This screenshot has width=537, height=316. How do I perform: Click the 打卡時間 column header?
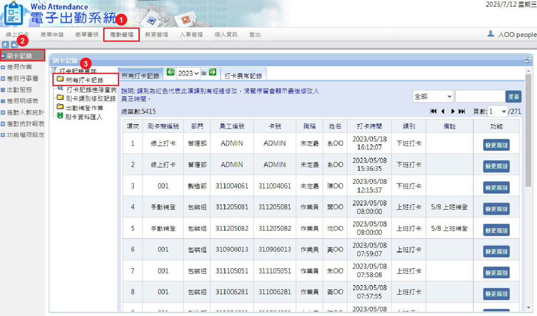369,126
